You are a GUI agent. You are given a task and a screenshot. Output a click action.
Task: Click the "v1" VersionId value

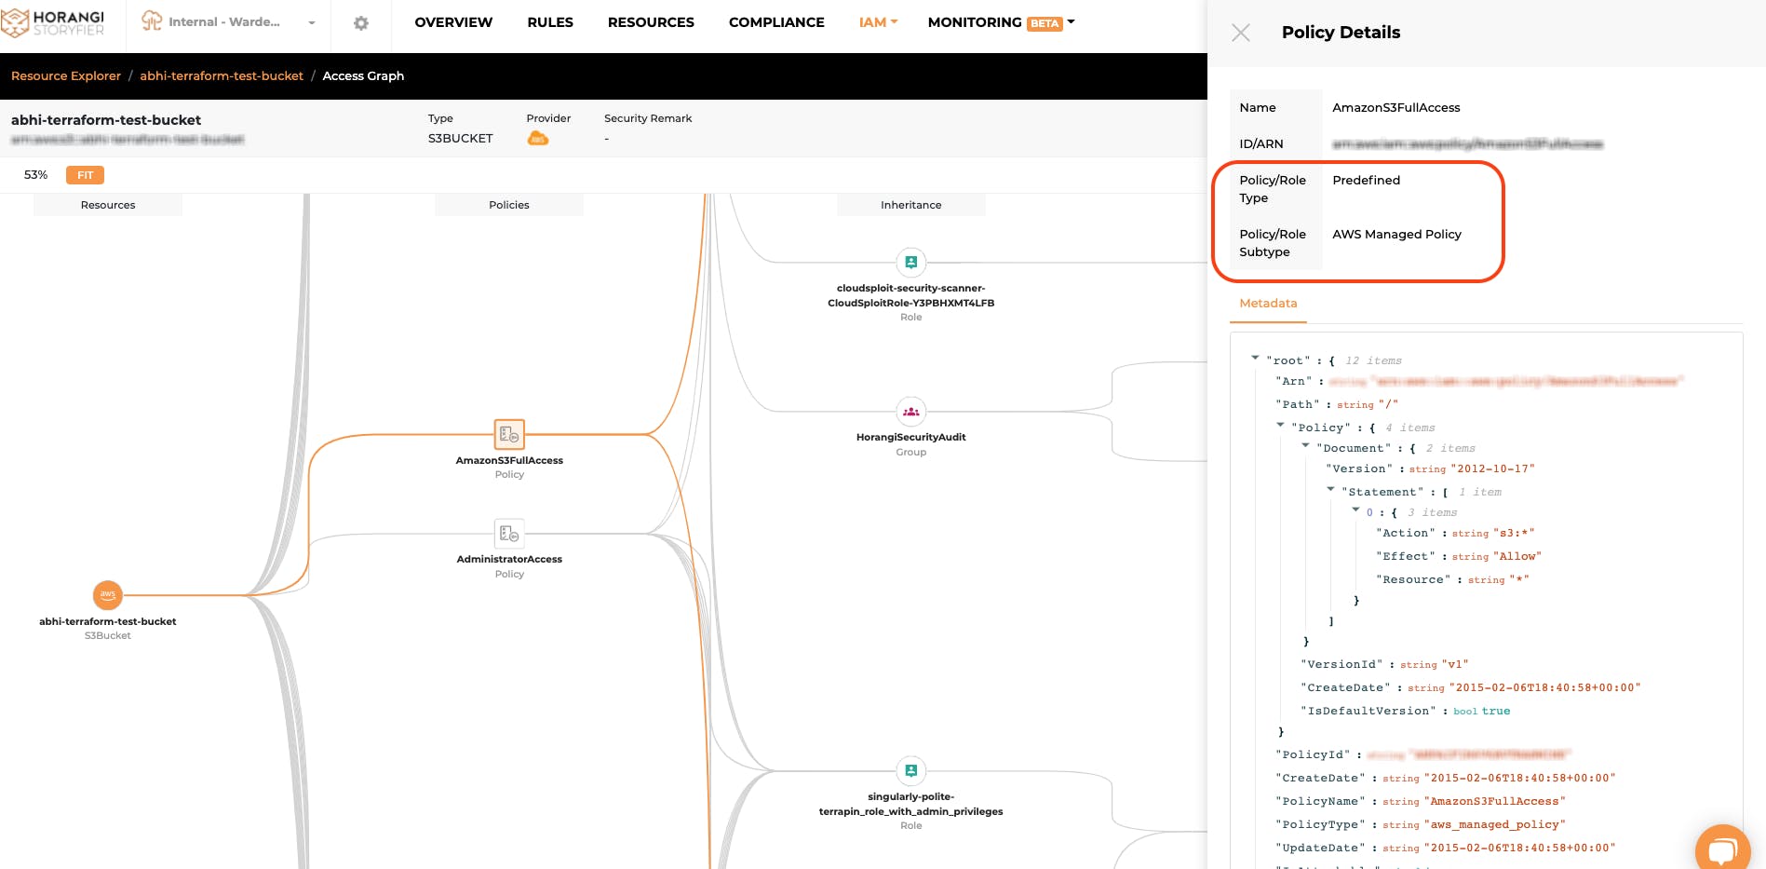(1455, 664)
